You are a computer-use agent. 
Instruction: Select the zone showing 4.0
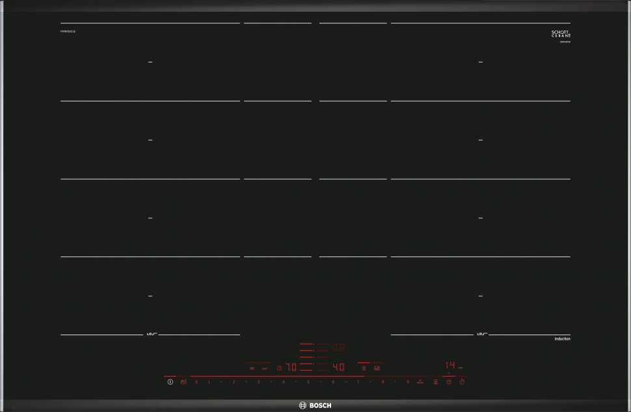[x=338, y=367]
